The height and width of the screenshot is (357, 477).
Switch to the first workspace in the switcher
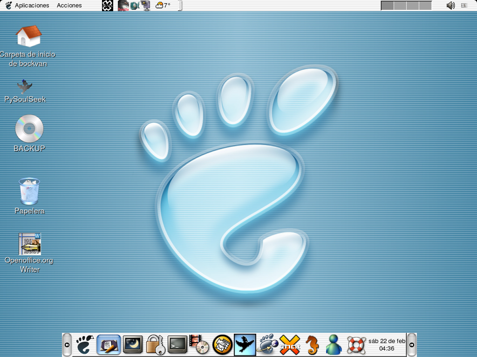coord(388,6)
